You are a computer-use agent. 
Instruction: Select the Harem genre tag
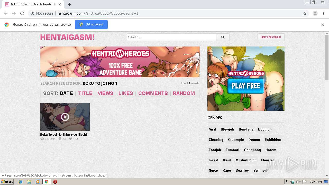pos(271,150)
